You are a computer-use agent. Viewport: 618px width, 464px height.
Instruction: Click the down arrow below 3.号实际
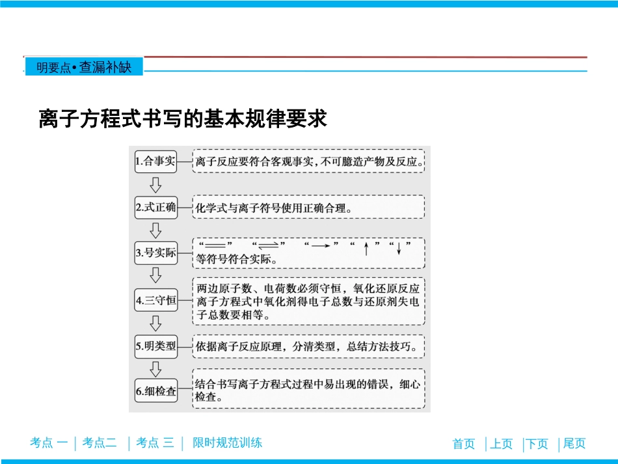155,276
